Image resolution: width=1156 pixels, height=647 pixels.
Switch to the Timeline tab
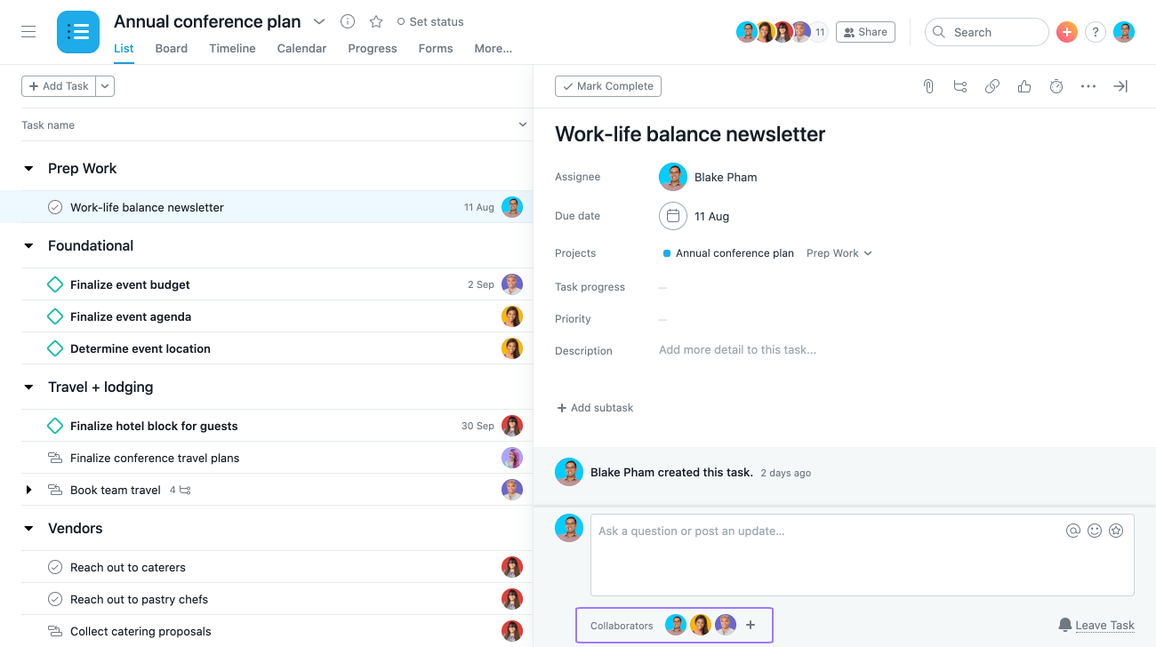click(x=232, y=48)
